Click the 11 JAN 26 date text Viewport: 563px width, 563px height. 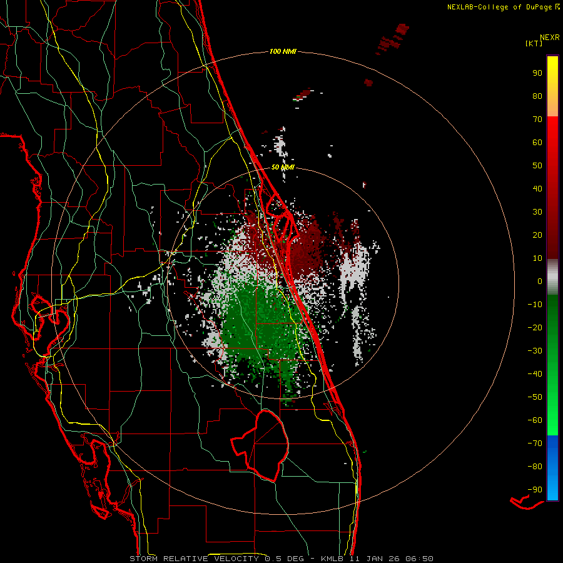pyautogui.click(x=375, y=559)
